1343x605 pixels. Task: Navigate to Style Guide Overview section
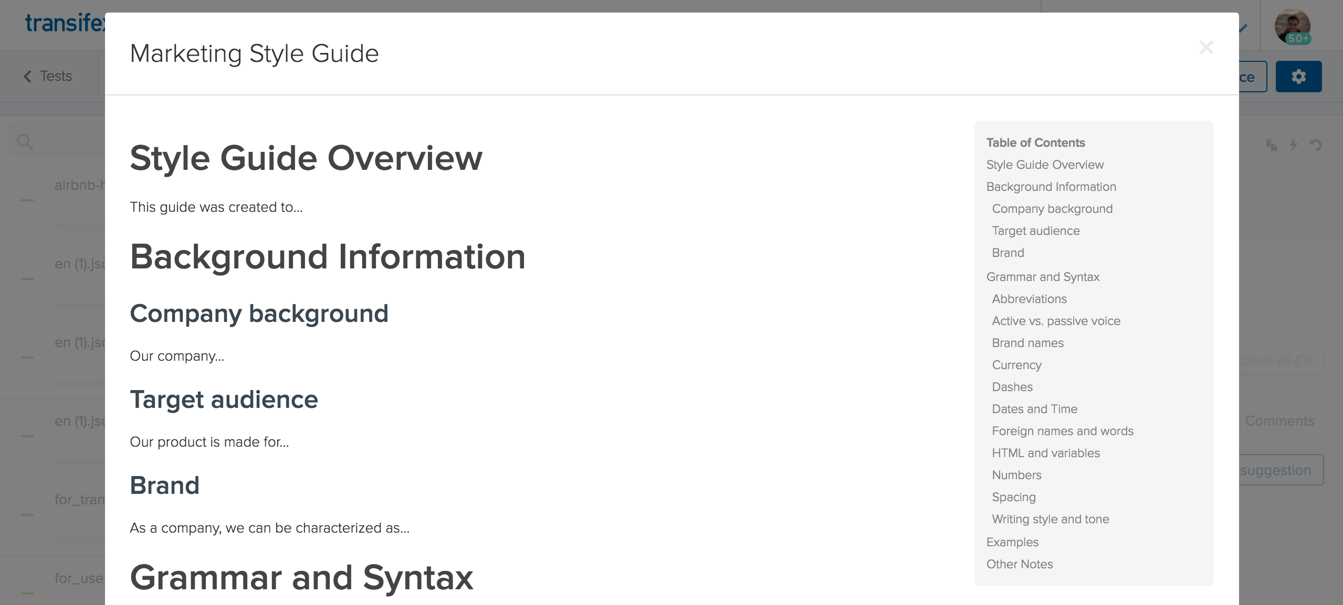(1044, 164)
